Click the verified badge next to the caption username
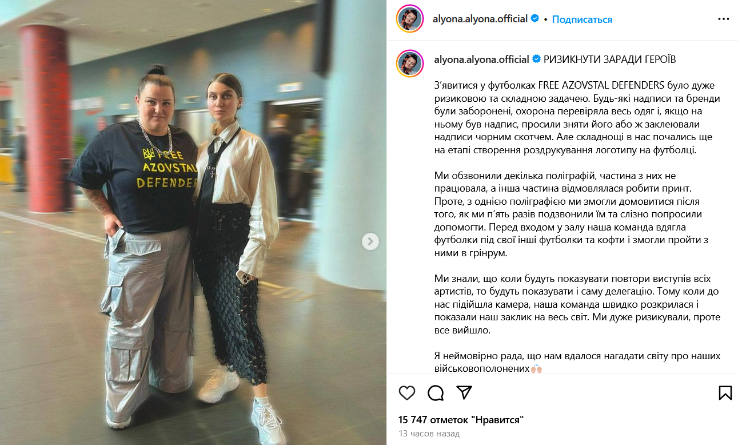This screenshot has height=445, width=738. [536, 59]
